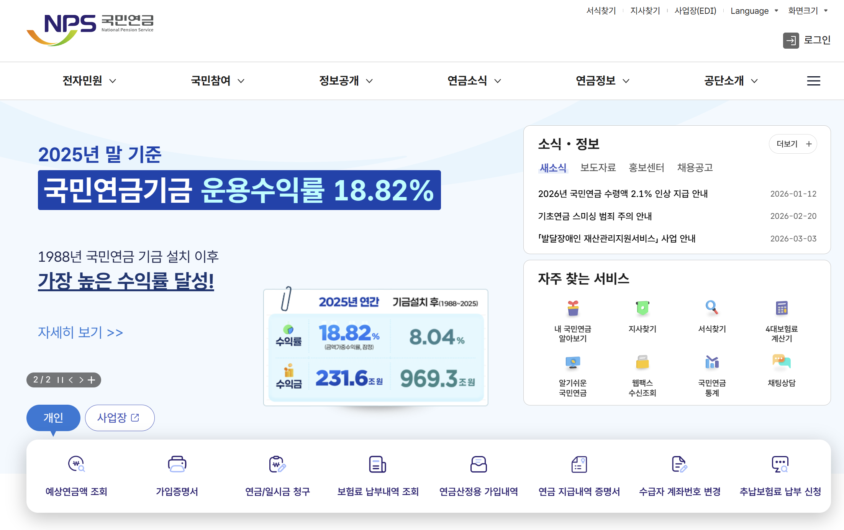Click the 4대보험료 계산기 calculator icon
The height and width of the screenshot is (530, 844).
coord(781,308)
